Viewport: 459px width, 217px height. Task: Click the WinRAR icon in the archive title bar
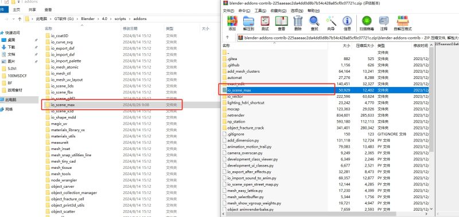tap(225, 3)
